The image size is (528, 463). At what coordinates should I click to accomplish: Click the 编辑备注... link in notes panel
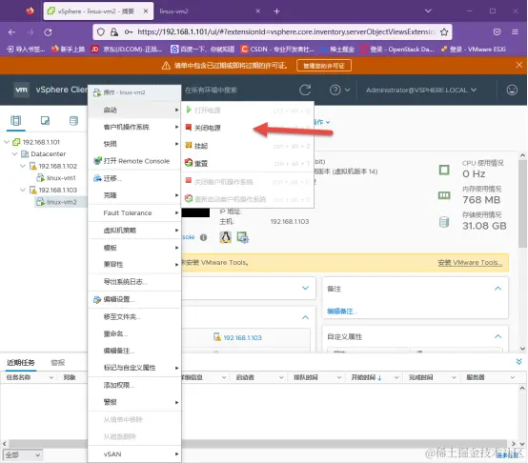[x=342, y=312]
